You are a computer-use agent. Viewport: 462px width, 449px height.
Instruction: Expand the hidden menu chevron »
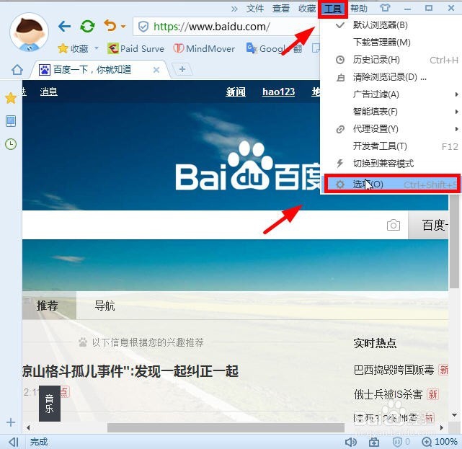pos(234,9)
